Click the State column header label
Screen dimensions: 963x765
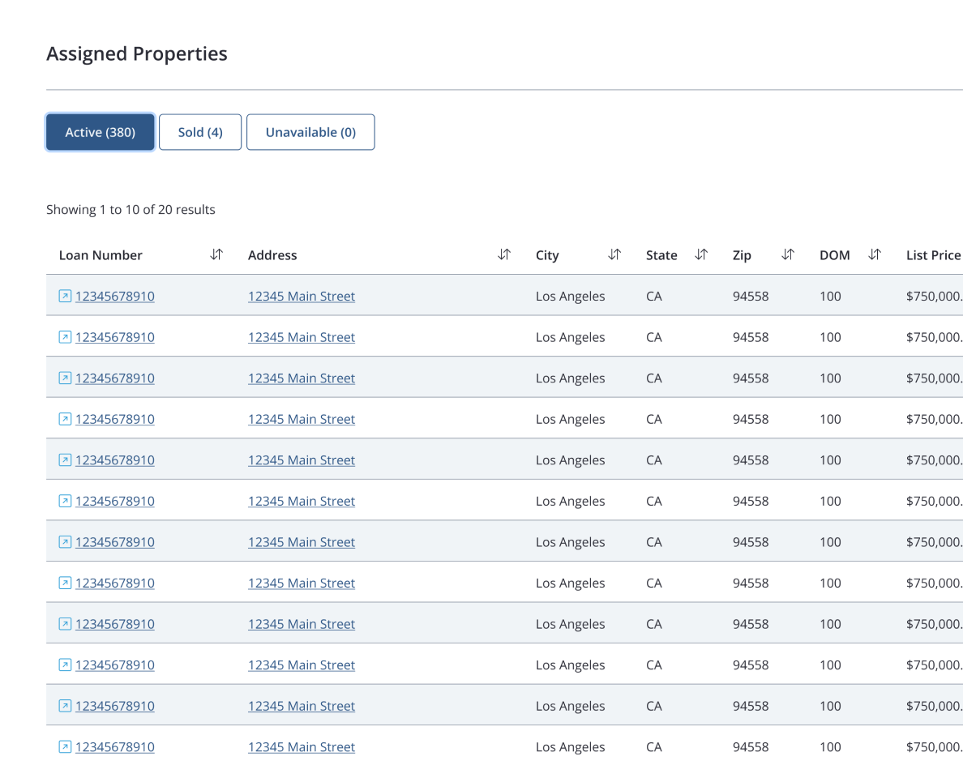pyautogui.click(x=661, y=255)
